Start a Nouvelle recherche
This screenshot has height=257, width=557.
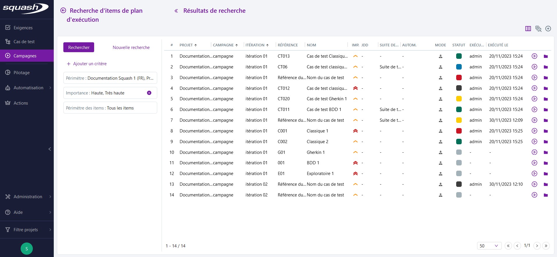coord(131,48)
